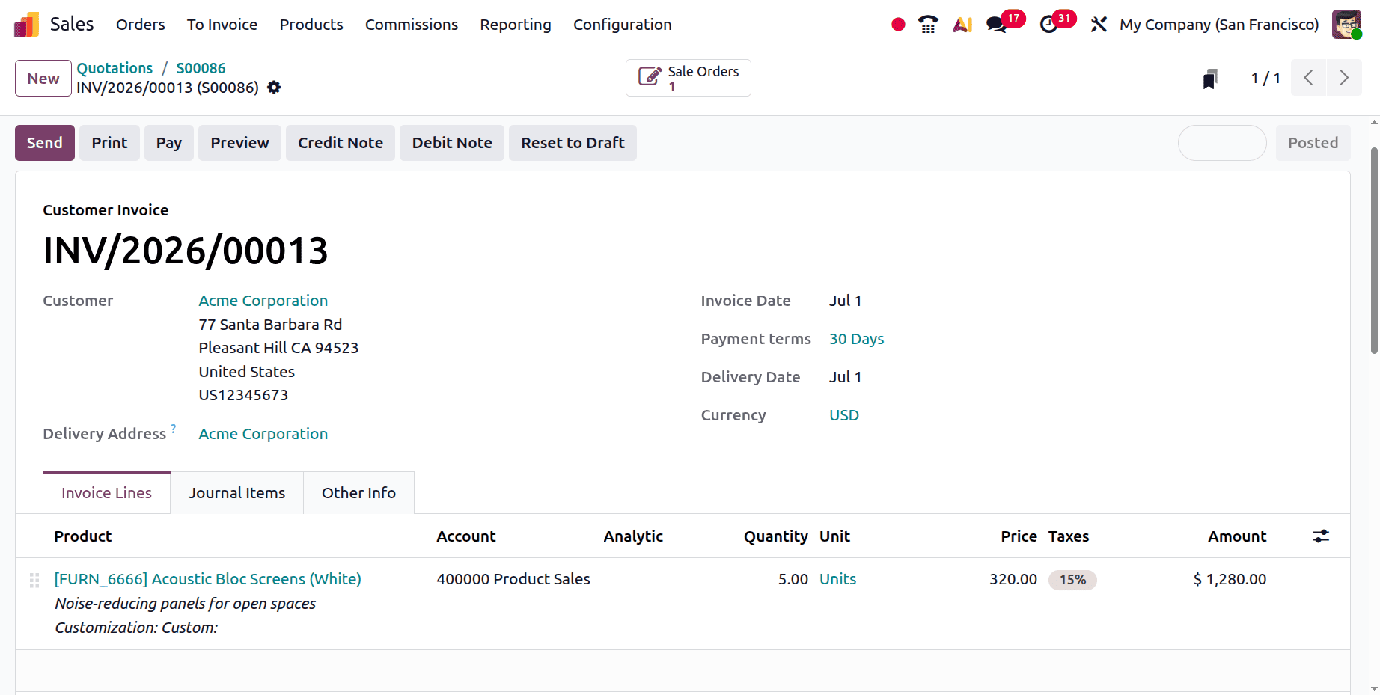Image resolution: width=1380 pixels, height=695 pixels.
Task: Go to next record arrow
Action: (1344, 78)
